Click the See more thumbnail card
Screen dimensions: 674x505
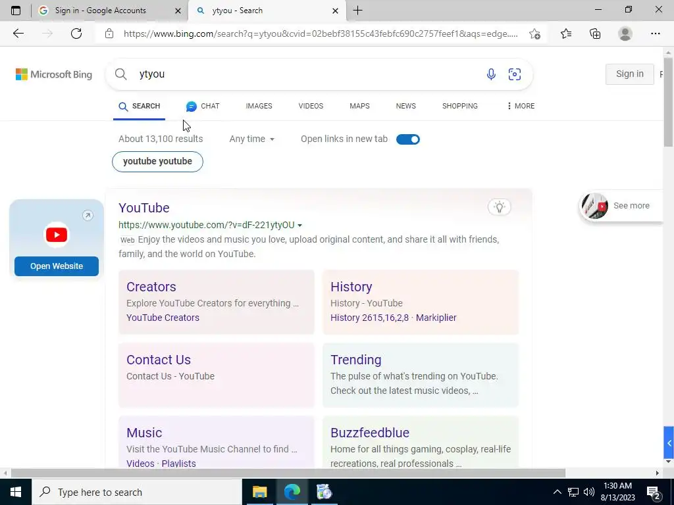pyautogui.click(x=621, y=206)
